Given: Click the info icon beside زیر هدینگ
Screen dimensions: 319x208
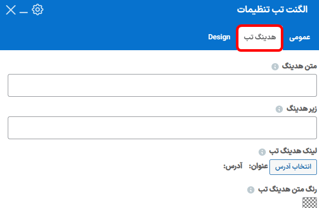Looking at the screenshot, I should [279, 109].
